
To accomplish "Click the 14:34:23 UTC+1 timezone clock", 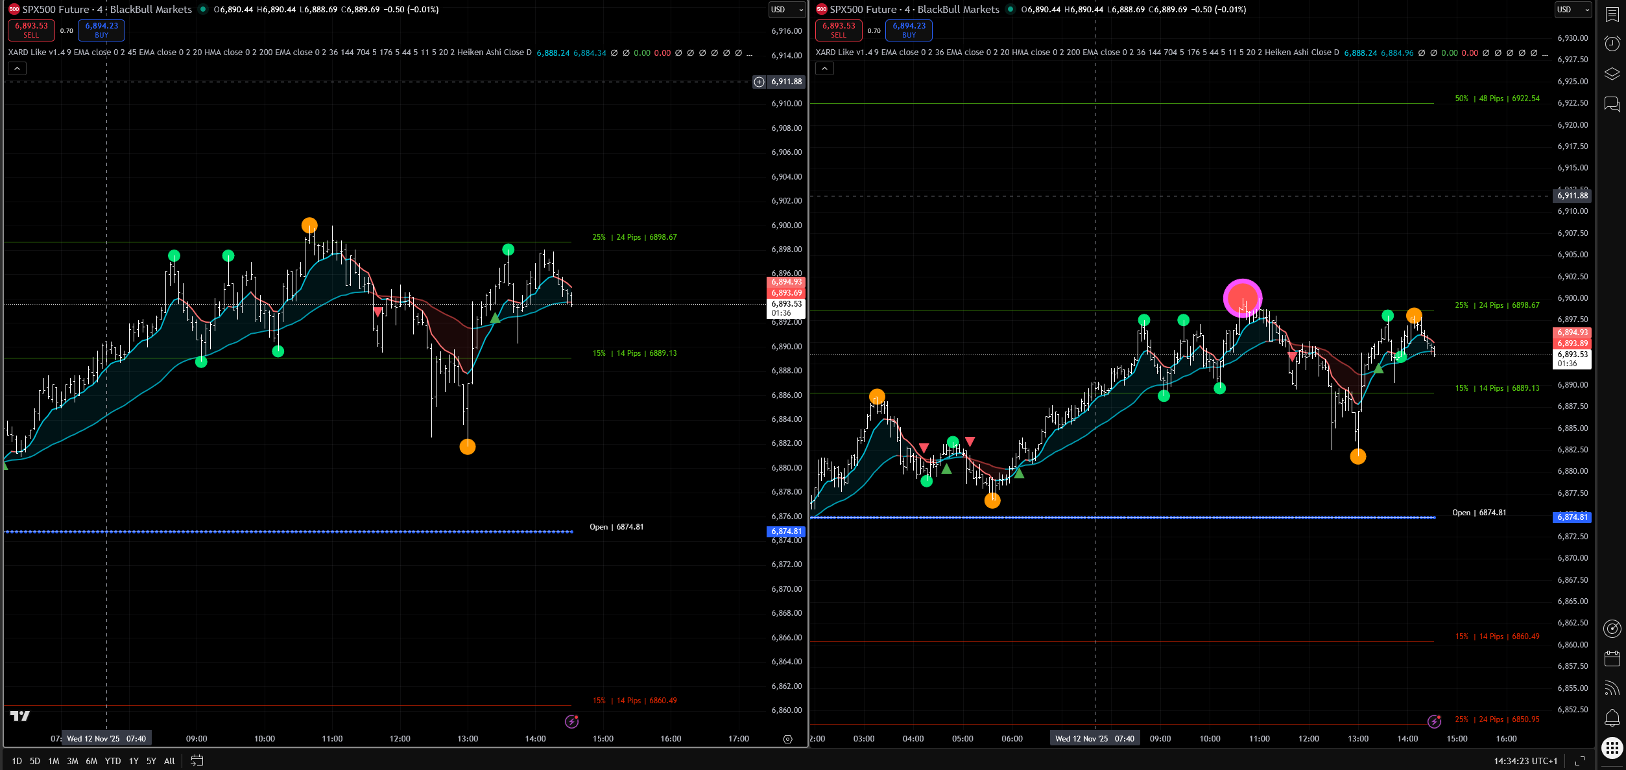I will click(x=1525, y=761).
